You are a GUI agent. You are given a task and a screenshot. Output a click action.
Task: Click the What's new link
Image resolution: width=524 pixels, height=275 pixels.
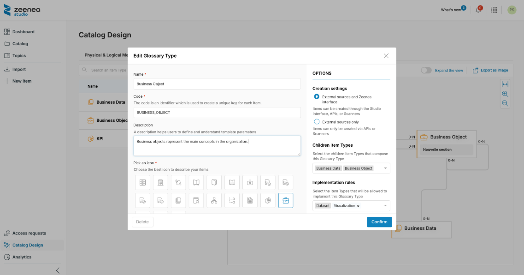pyautogui.click(x=450, y=10)
